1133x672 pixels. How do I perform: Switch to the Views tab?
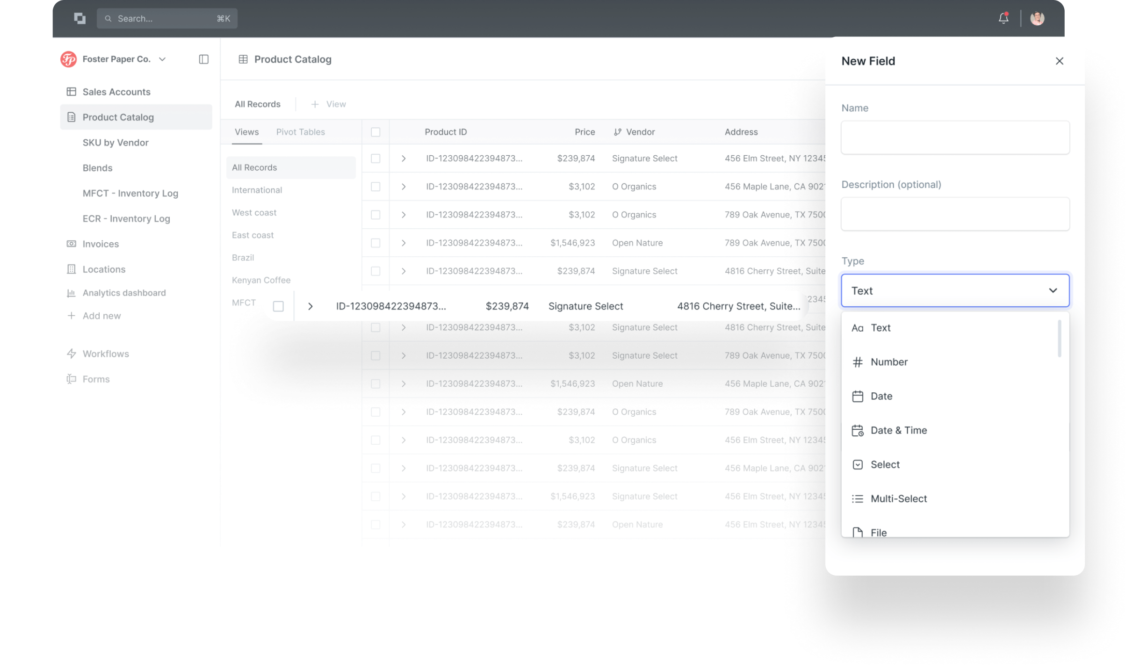[x=247, y=132]
